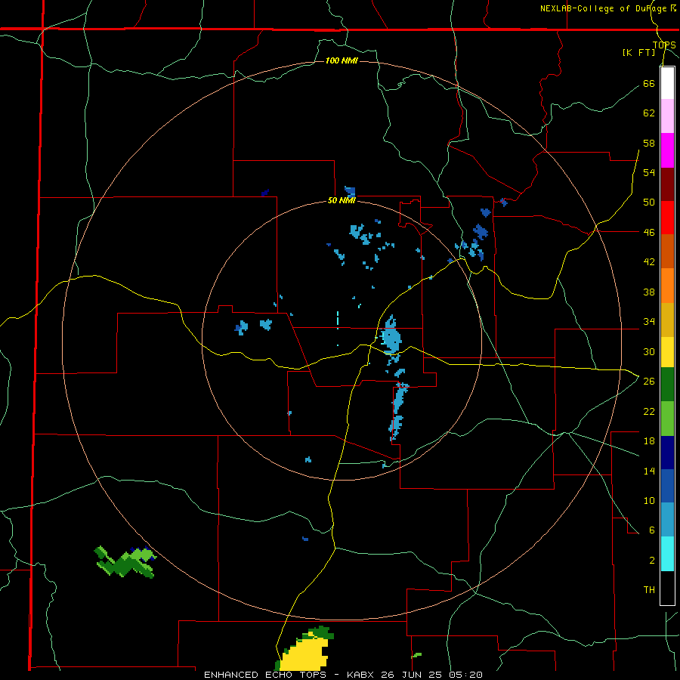Image resolution: width=680 pixels, height=680 pixels.
Task: Click legend value "34"
Action: pos(649,322)
